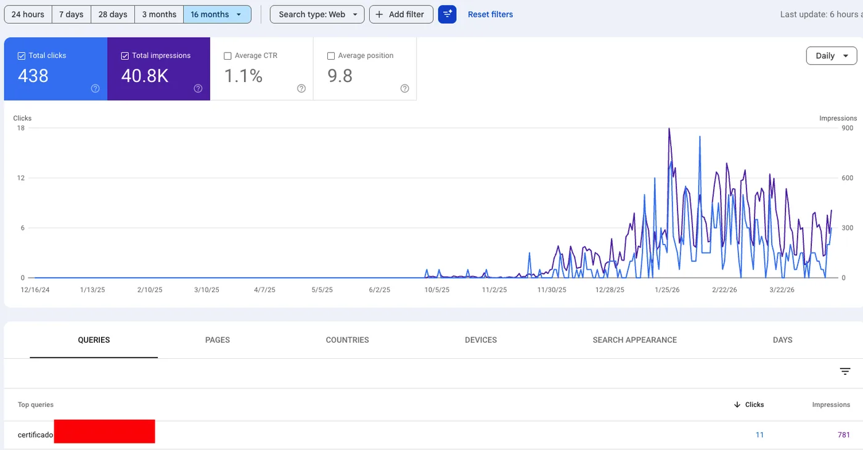Screen dimensions: 863x450
Task: Click the Reset filters link
Action: 490,14
